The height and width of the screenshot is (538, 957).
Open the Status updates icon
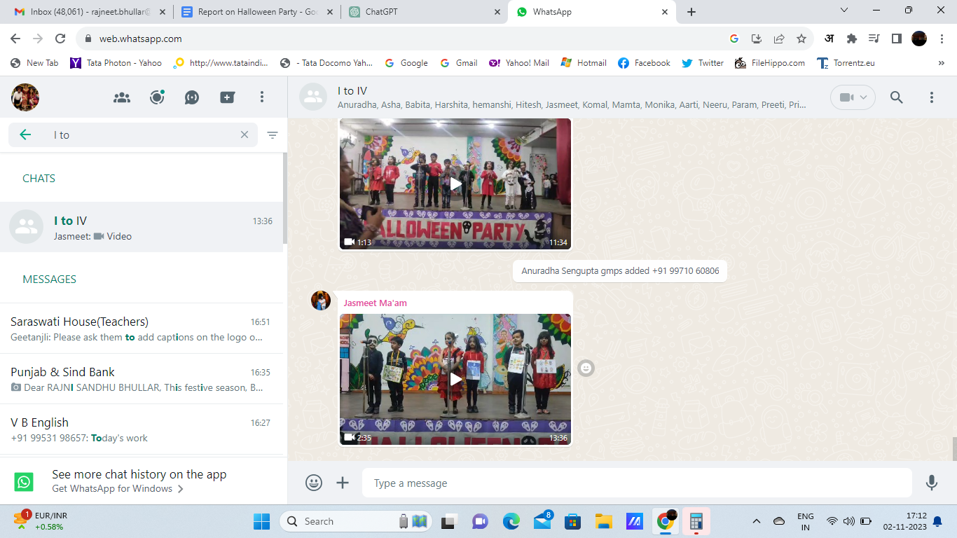(157, 97)
